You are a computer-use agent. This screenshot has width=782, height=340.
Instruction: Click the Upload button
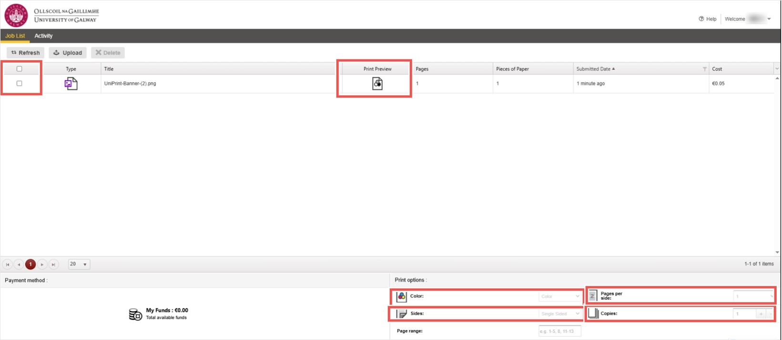tap(68, 53)
